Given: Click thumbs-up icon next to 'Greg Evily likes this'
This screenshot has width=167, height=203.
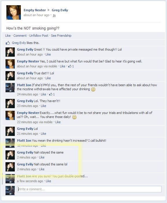Looking at the screenshot, I should (8, 43).
